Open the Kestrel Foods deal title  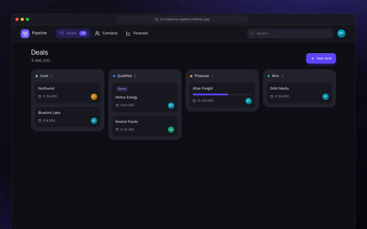click(x=127, y=122)
